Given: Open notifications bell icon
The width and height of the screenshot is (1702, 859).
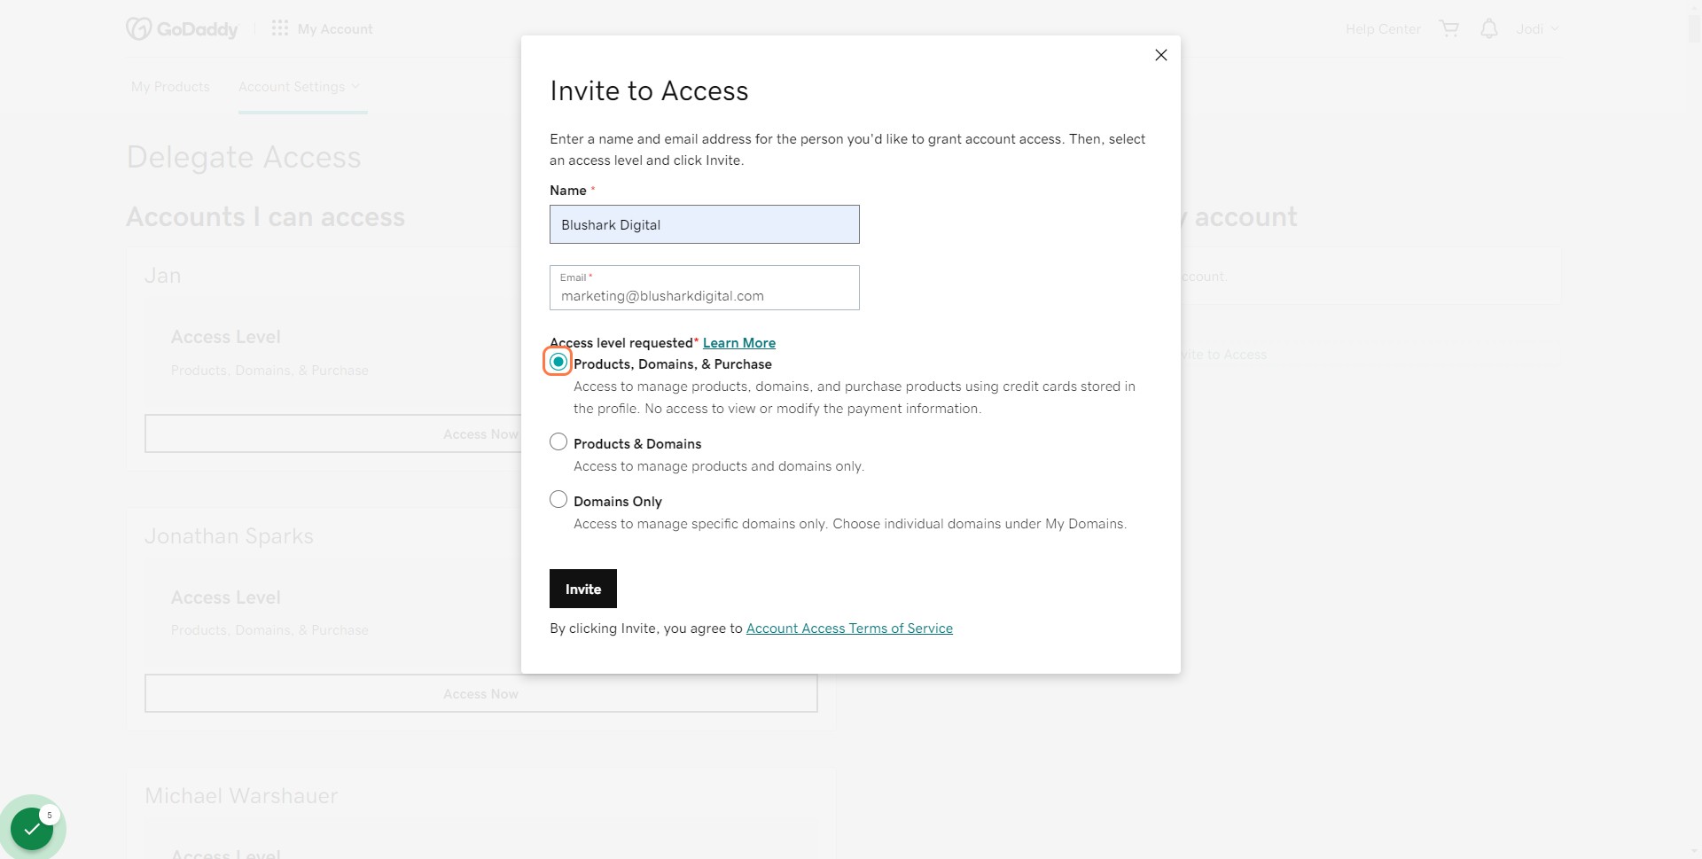Looking at the screenshot, I should tap(1489, 29).
